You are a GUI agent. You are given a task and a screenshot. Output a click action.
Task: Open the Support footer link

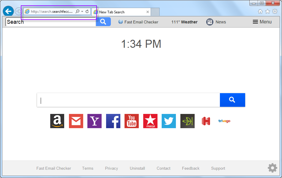tap(218, 168)
